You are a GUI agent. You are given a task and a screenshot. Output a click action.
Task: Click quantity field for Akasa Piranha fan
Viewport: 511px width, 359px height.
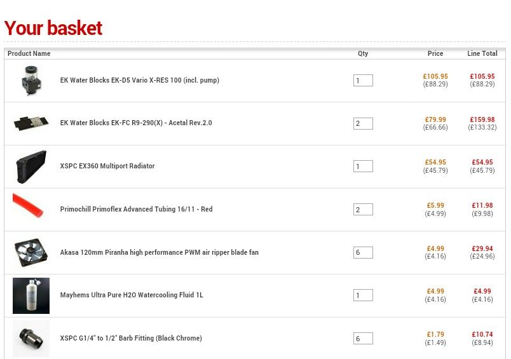click(363, 253)
